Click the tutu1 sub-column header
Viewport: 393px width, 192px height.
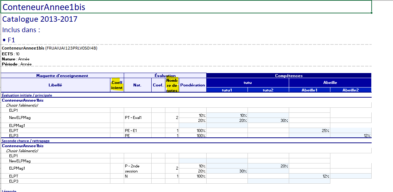coord(227,90)
